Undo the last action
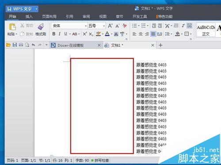Image resolution: width=221 pixels, height=165 pixels. coord(34,45)
